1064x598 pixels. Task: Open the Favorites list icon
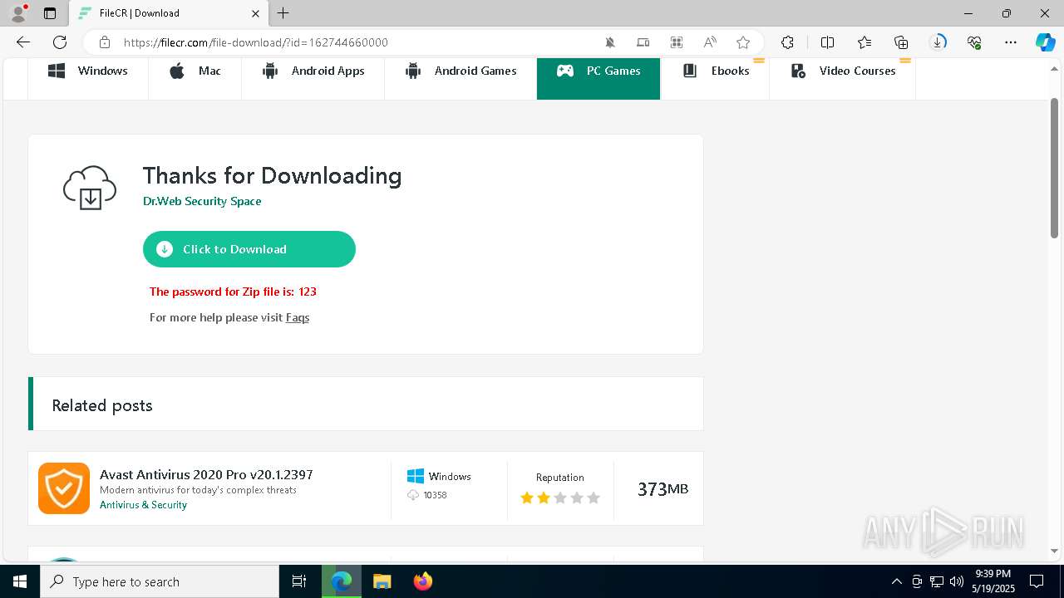click(864, 42)
